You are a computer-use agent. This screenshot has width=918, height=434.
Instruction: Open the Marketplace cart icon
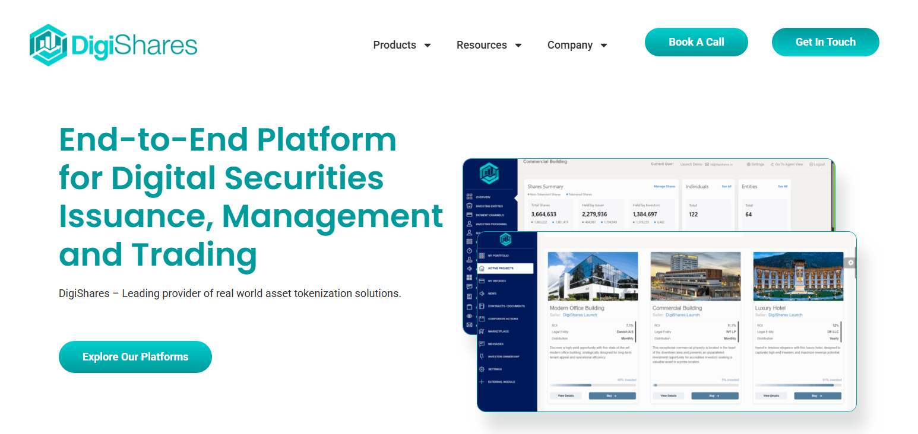pyautogui.click(x=482, y=331)
